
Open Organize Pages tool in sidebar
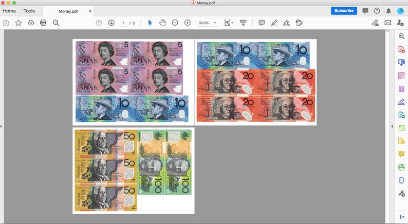pyautogui.click(x=401, y=76)
